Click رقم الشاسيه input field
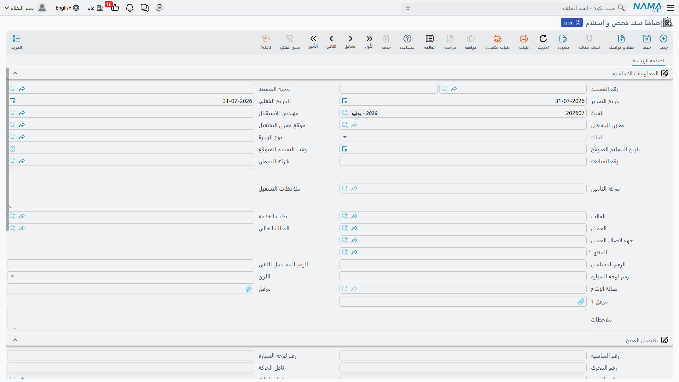 point(463,355)
